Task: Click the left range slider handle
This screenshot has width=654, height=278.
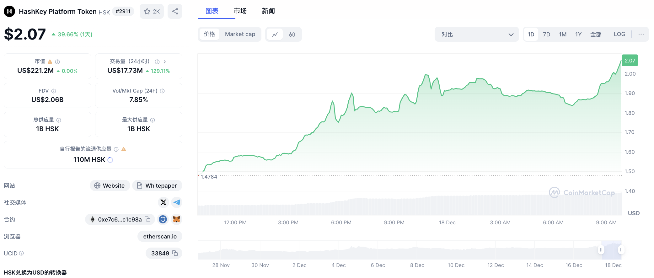Action: (601, 250)
